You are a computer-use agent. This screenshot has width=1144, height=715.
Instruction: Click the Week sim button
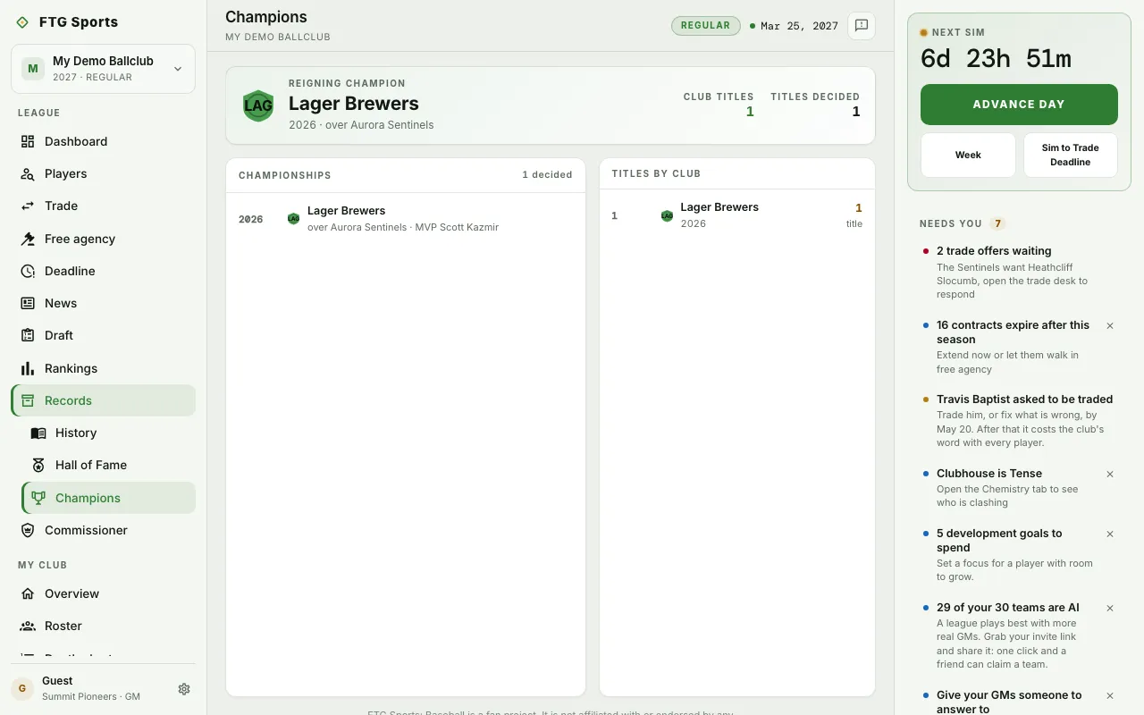point(968,156)
